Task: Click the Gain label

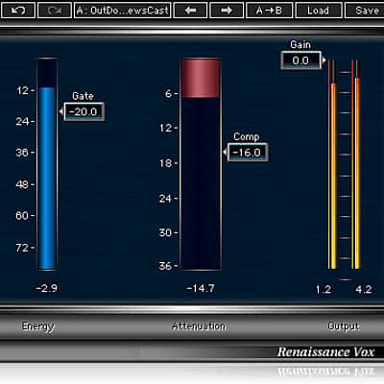Action: 300,44
